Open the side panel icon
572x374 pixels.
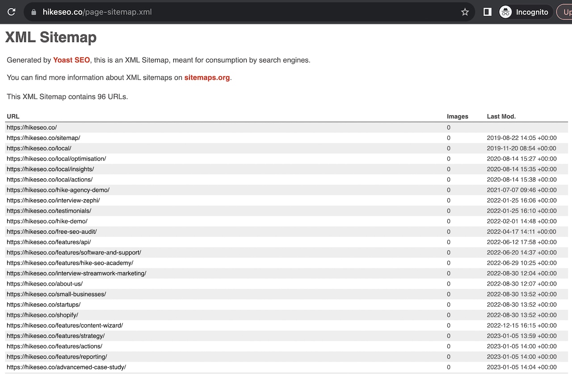coord(488,12)
